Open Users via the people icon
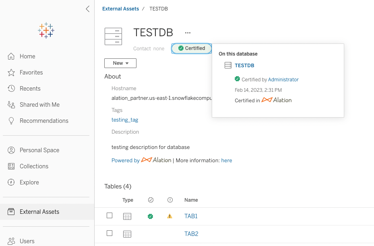374x246 pixels. (11, 241)
